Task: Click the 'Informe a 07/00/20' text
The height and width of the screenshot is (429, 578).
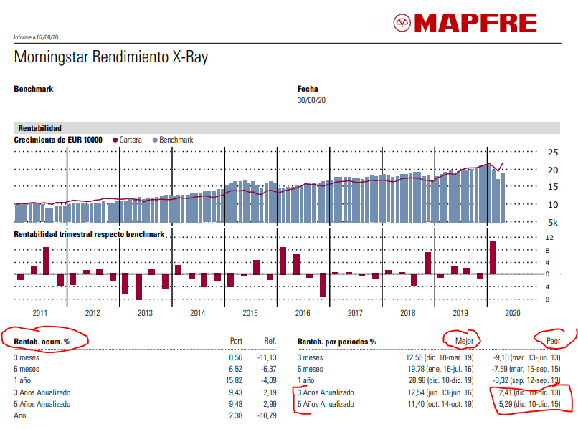Action: point(36,37)
